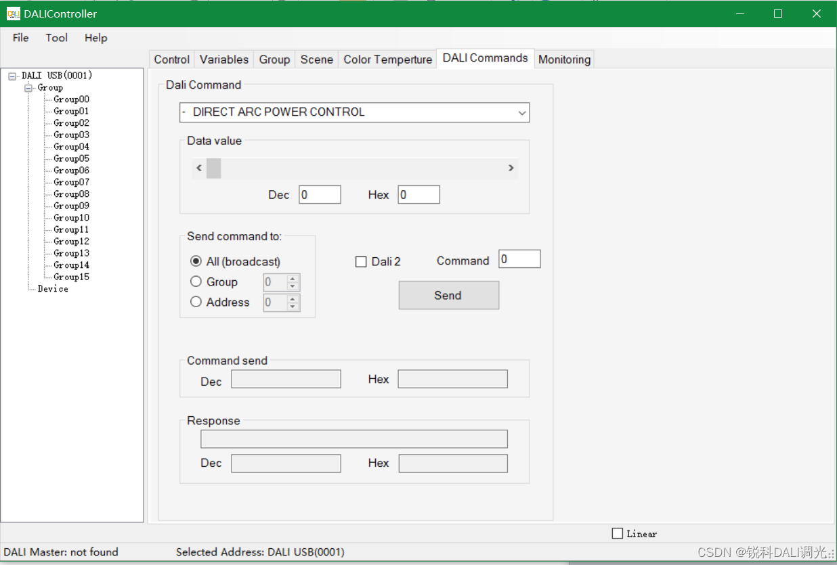
Task: Click the right arrow of the Data value scrollbar
Action: [511, 168]
